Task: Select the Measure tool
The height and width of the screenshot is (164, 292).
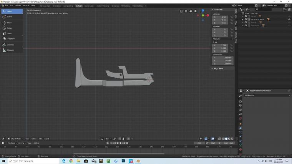Action: tap(12, 50)
